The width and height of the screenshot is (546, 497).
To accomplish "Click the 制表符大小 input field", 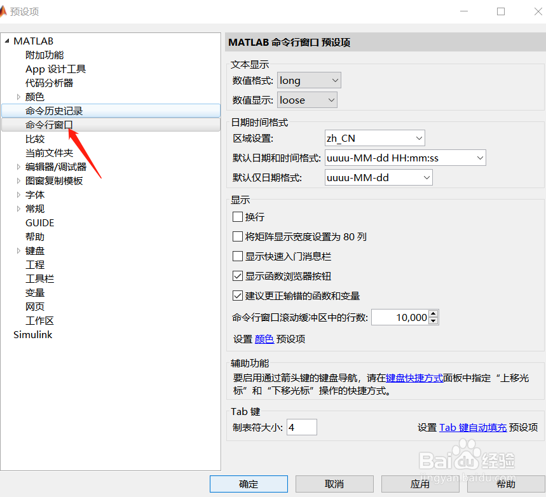I will tap(302, 427).
